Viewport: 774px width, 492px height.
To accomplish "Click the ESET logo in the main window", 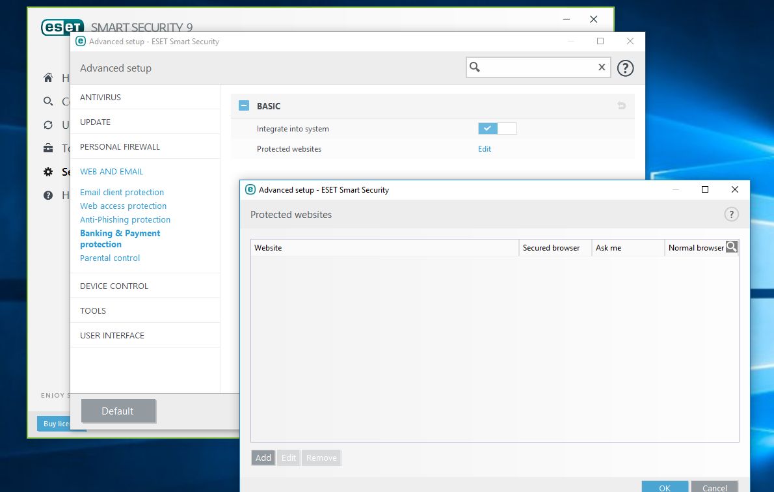I will pos(62,26).
